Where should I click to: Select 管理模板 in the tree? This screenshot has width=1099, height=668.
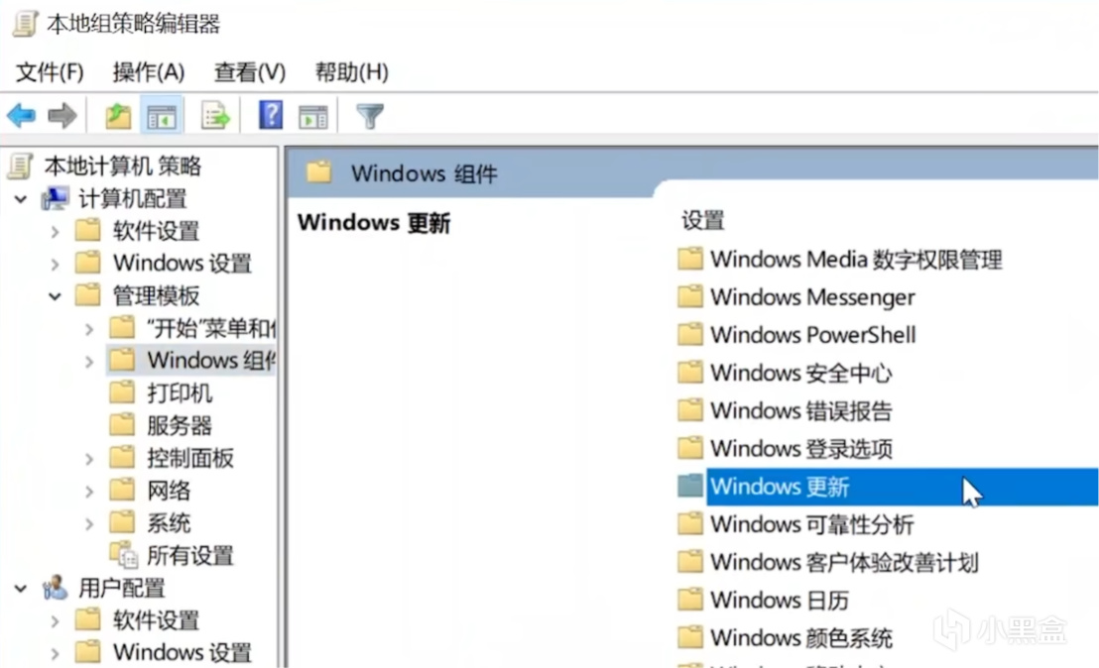(156, 295)
